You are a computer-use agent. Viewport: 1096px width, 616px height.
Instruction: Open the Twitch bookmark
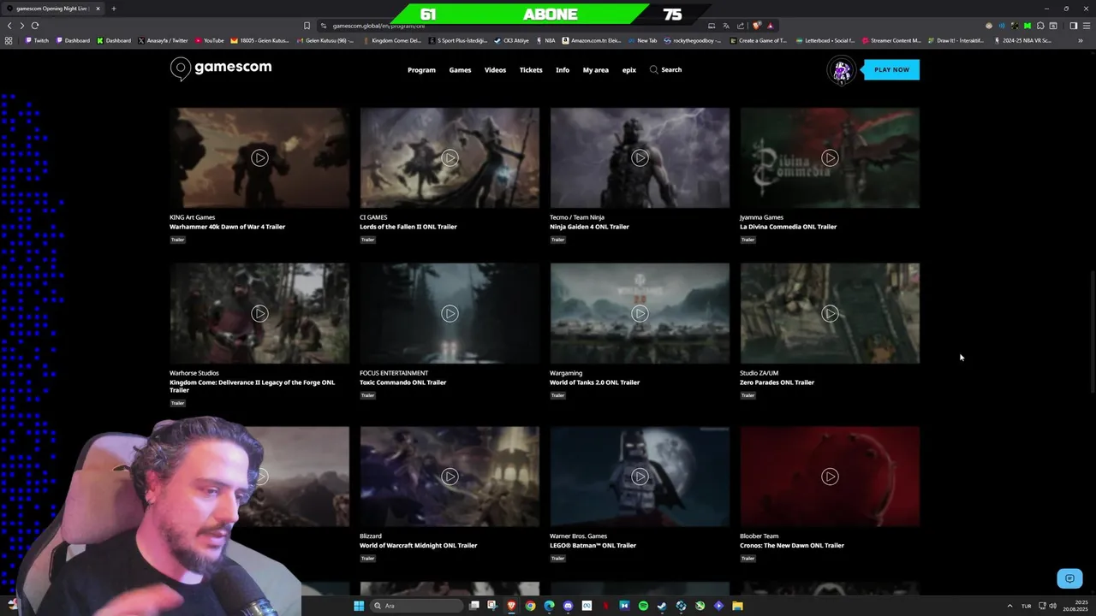pyautogui.click(x=37, y=40)
